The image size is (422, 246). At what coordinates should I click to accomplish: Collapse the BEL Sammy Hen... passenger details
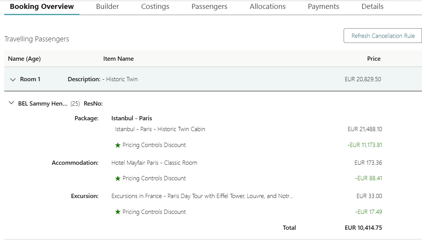pyautogui.click(x=11, y=103)
